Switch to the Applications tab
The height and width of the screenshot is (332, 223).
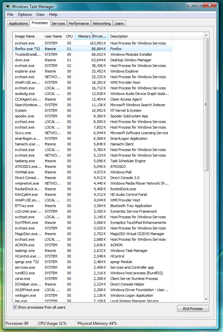click(x=18, y=23)
